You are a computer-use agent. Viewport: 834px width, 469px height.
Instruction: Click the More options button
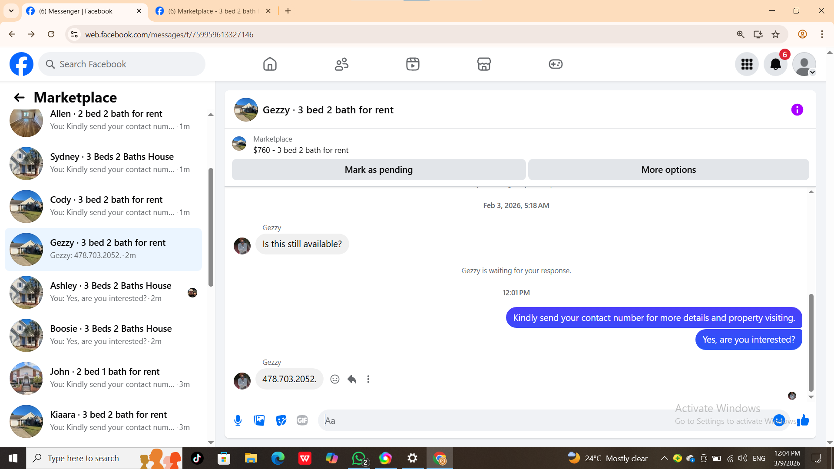668,170
